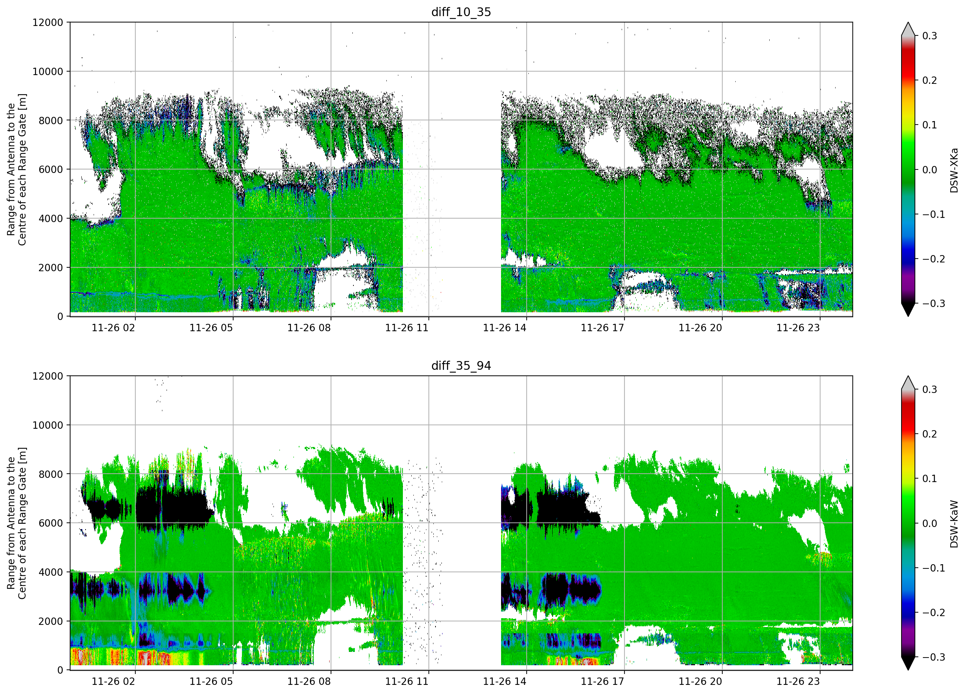Click the 0.0 tick on the DSW-KaW colorbar

click(930, 523)
